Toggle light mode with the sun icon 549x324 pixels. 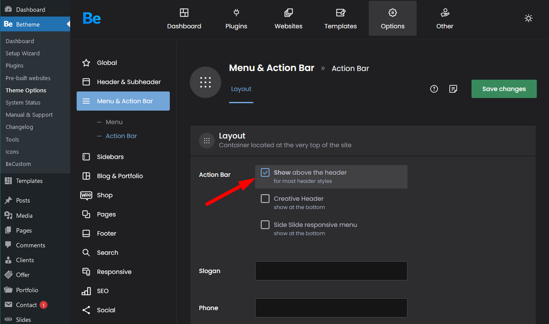[529, 18]
